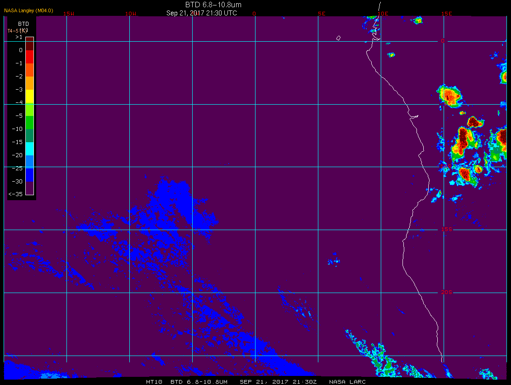The width and height of the screenshot is (511, 385).
Task: Click the "20S" latitude label
Action: 446,292
